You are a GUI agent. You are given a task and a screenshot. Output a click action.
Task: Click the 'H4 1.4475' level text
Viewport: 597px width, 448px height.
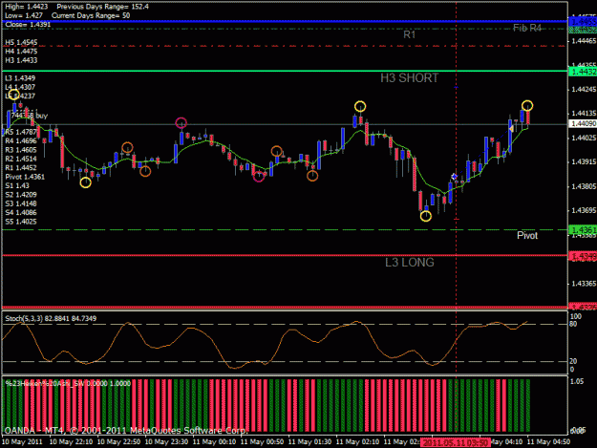click(21, 52)
